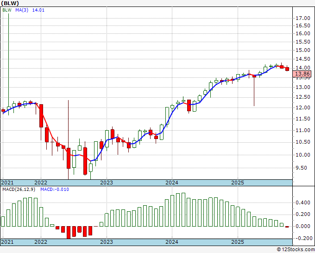Click 2023 on the price chart timeline
The image size is (315, 253).
click(107, 183)
